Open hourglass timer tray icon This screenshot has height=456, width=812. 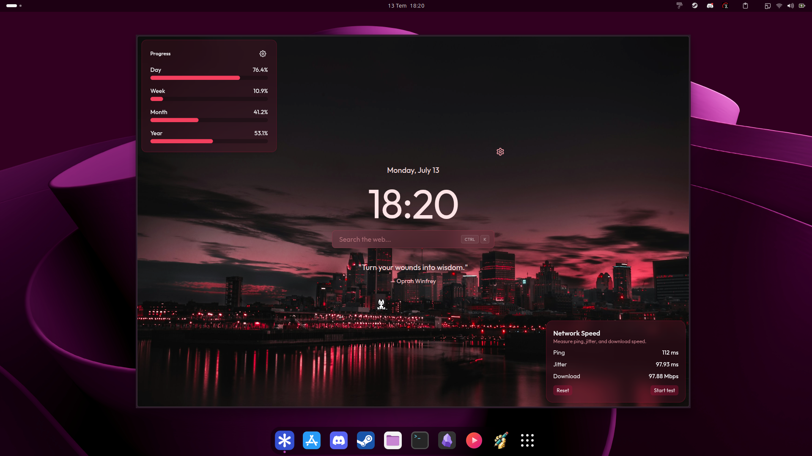pos(726,5)
